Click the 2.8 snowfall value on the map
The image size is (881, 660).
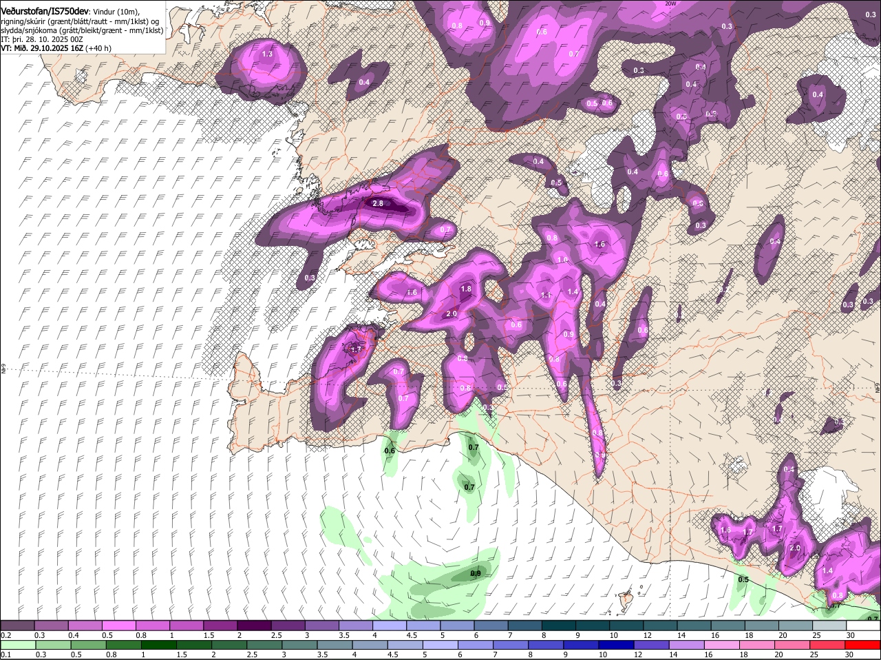[x=378, y=204]
